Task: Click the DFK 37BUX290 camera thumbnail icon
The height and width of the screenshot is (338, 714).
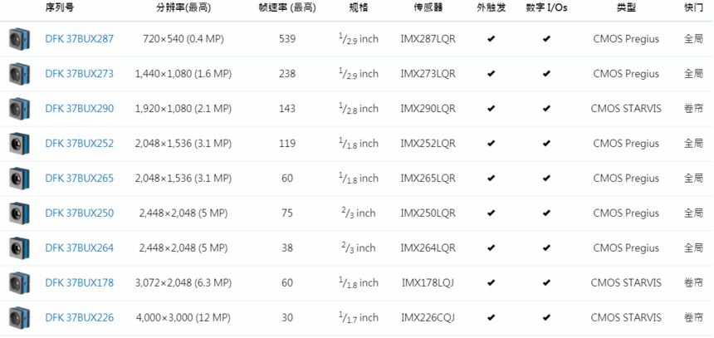Action: click(19, 109)
